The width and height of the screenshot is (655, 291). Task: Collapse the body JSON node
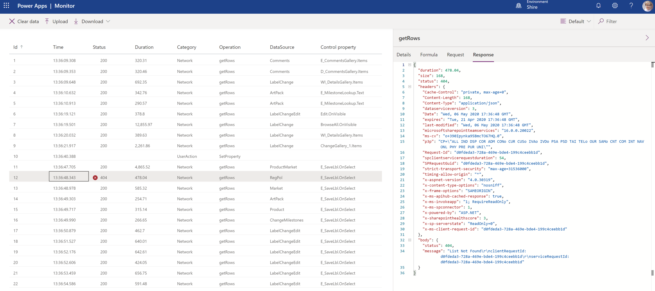tap(410, 240)
